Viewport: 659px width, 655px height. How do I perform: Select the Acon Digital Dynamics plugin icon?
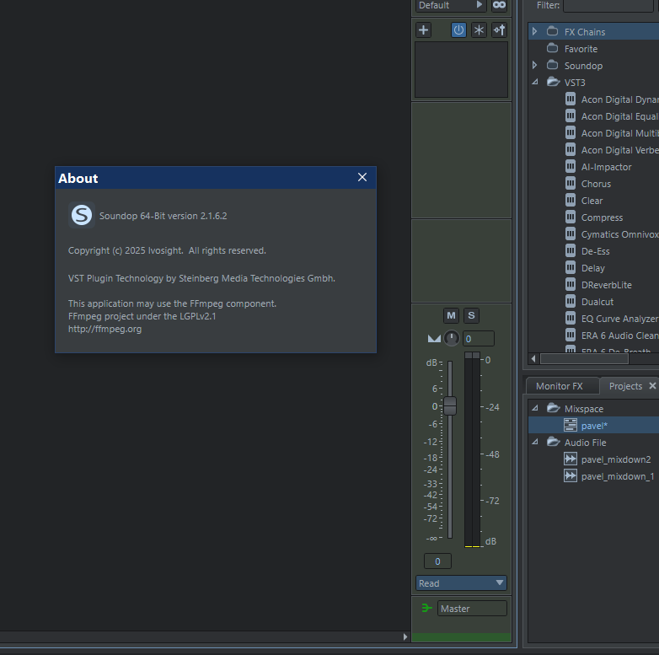point(571,99)
